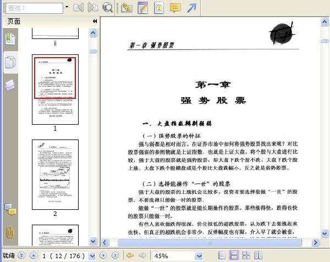Click the 45% zoom field
The height and width of the screenshot is (262, 330).
click(174, 256)
